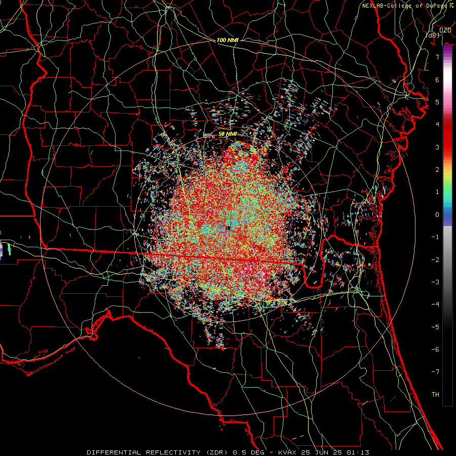Click the 100 NMI range ring label
Image resolution: width=456 pixels, height=456 pixels.
227,40
